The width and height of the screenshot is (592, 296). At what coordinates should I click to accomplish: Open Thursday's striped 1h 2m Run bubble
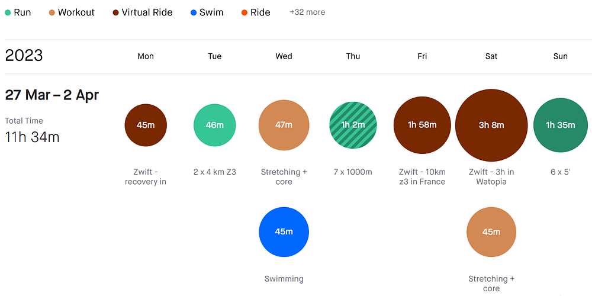[353, 125]
